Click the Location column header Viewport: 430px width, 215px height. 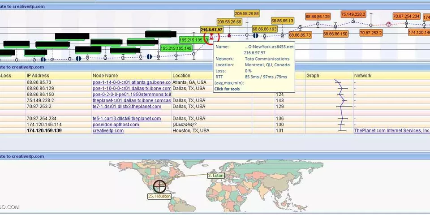[181, 76]
